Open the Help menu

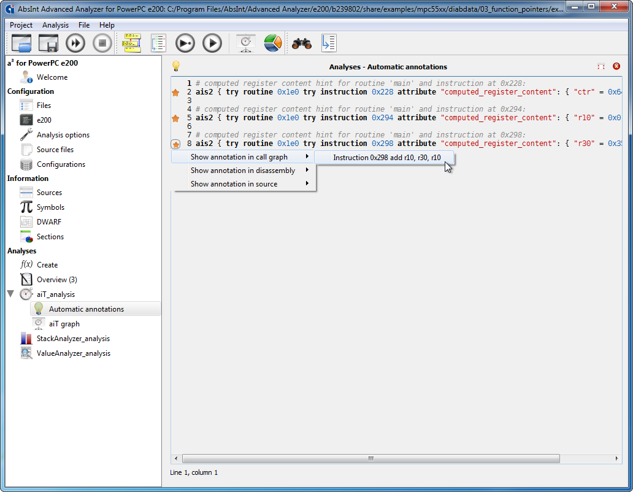pyautogui.click(x=107, y=25)
